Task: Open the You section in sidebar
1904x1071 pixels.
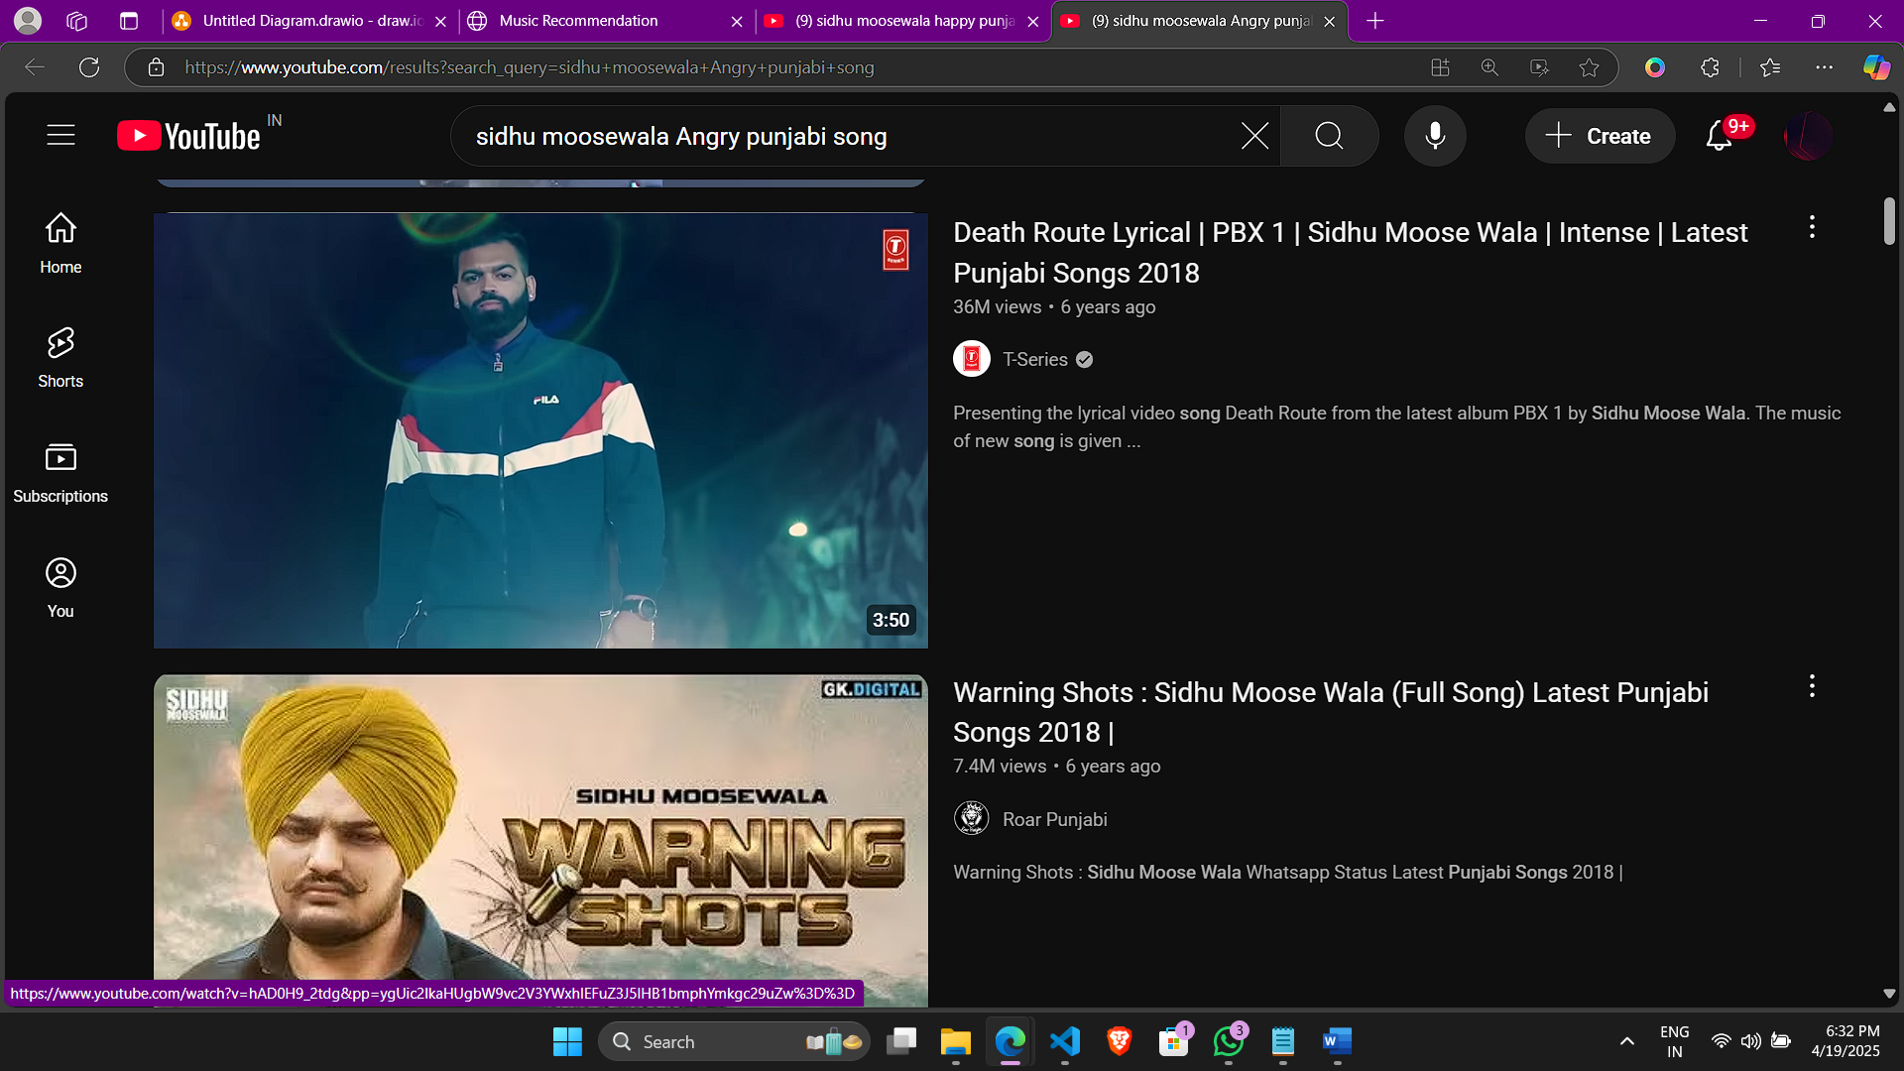Action: coord(60,587)
